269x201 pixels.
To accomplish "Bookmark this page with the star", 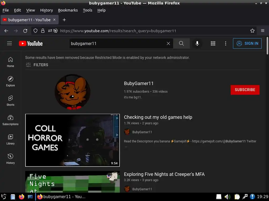I will [252, 31].
